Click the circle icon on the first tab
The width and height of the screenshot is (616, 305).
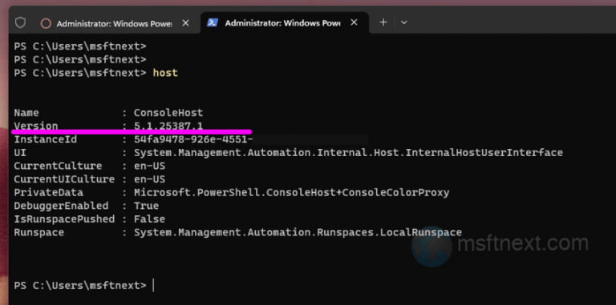tap(46, 23)
